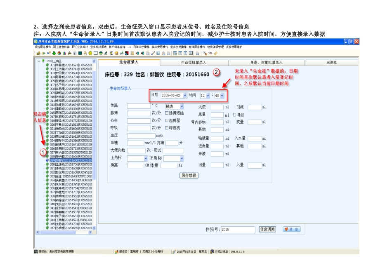Viewport: 392px width, 277px height.
Task: Open the hour dropdown showing 12
Action: click(208, 95)
